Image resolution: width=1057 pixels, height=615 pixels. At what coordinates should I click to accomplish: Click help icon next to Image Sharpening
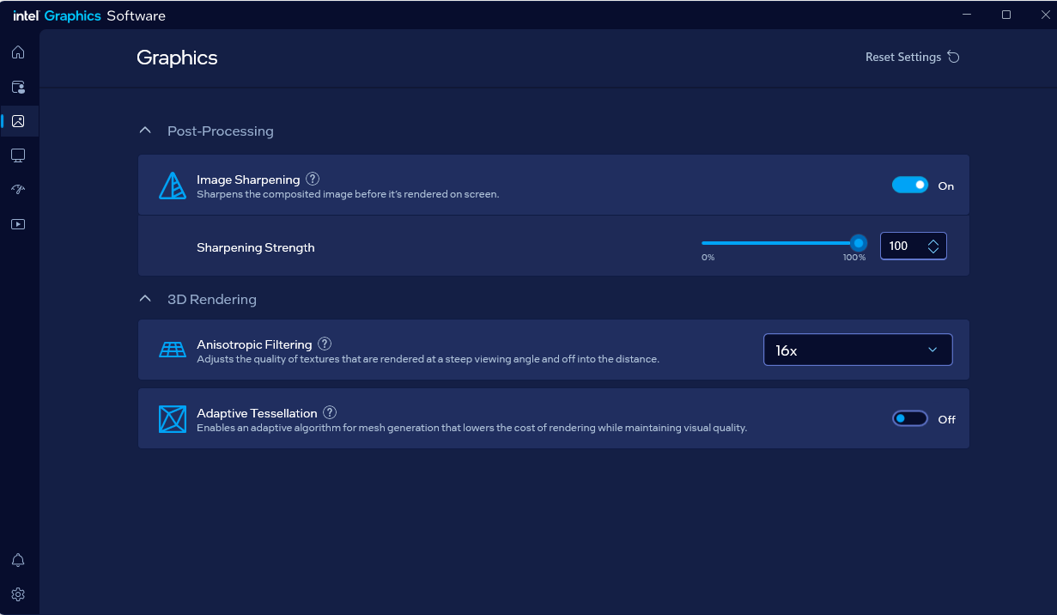313,180
